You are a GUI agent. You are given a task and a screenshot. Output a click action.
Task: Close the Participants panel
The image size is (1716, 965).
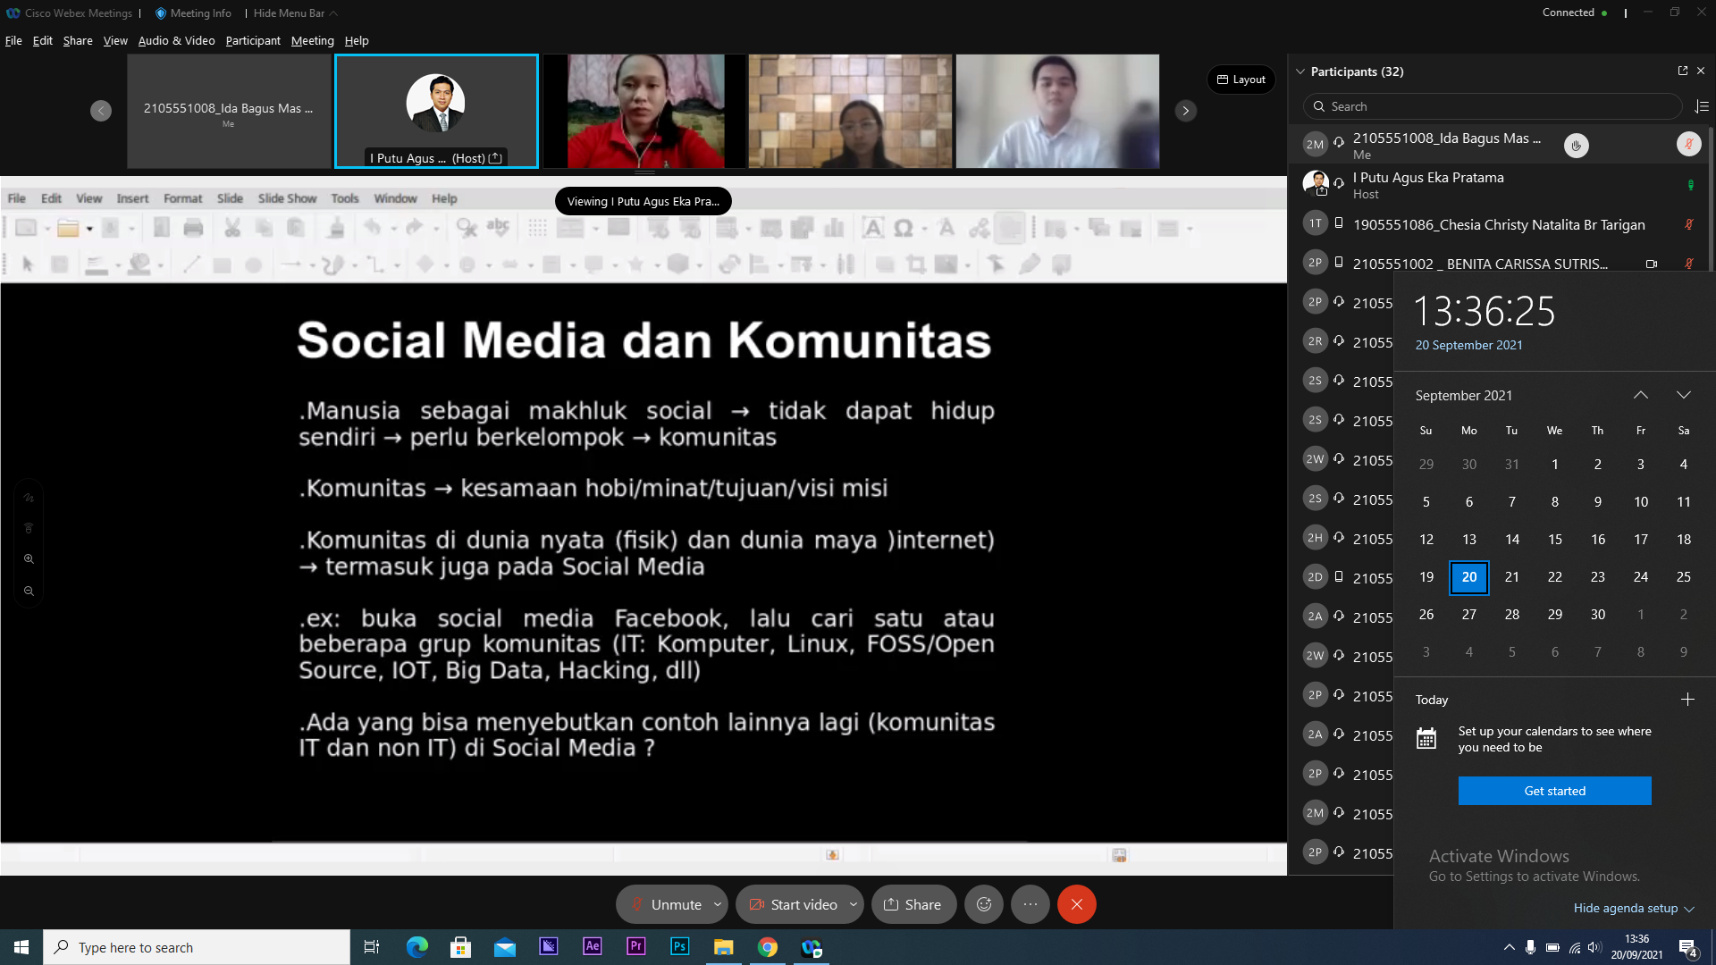(1701, 71)
